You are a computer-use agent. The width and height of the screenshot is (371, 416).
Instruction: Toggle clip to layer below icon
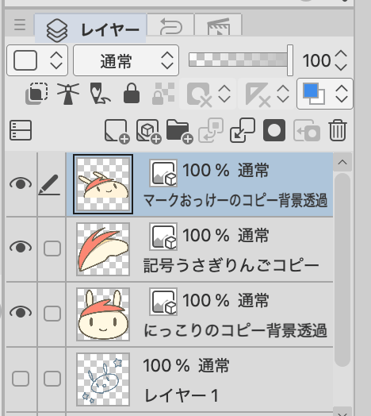pyautogui.click(x=36, y=94)
